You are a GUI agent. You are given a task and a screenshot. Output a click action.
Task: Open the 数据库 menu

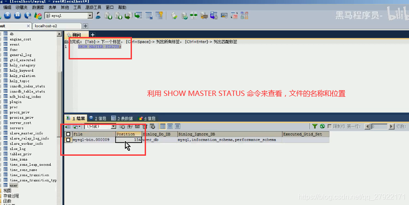[38, 7]
